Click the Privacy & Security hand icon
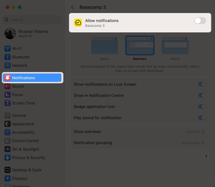This screenshot has height=187, width=215. (8, 157)
